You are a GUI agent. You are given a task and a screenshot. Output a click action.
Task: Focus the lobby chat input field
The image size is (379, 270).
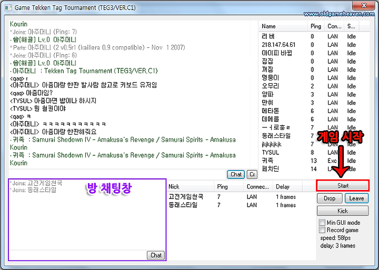(x=117, y=174)
